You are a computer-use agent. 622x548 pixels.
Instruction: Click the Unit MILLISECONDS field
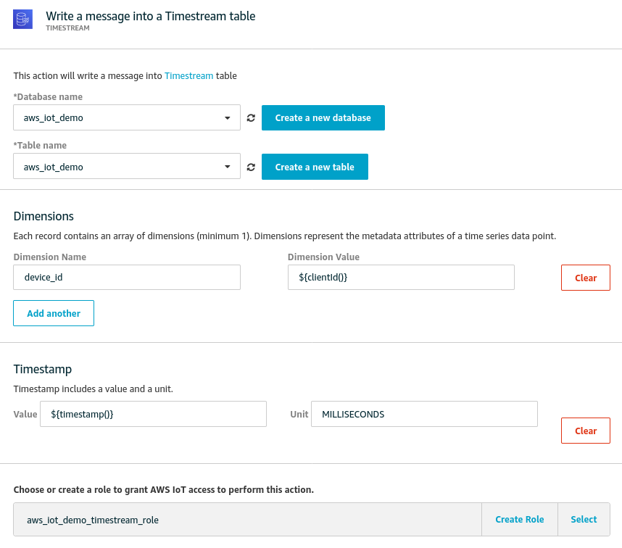(424, 413)
